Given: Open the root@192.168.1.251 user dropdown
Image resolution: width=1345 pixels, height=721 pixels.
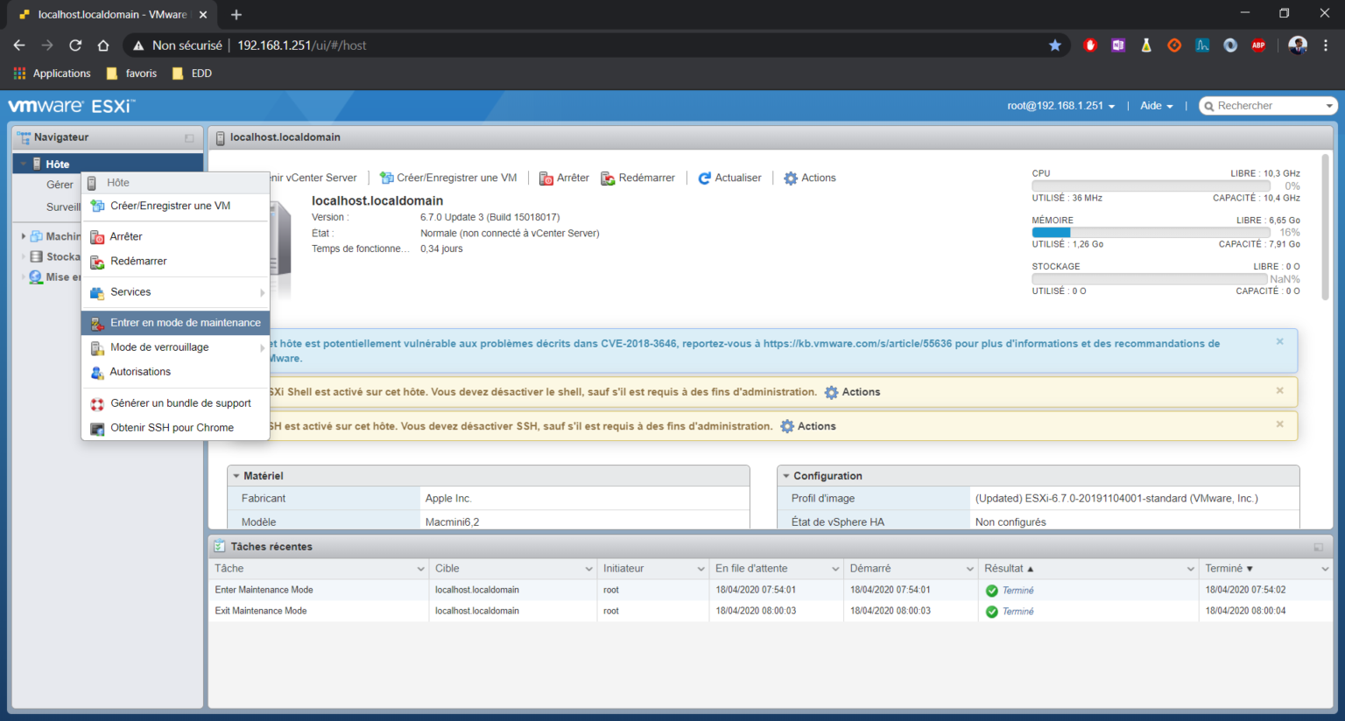Looking at the screenshot, I should (x=1060, y=105).
